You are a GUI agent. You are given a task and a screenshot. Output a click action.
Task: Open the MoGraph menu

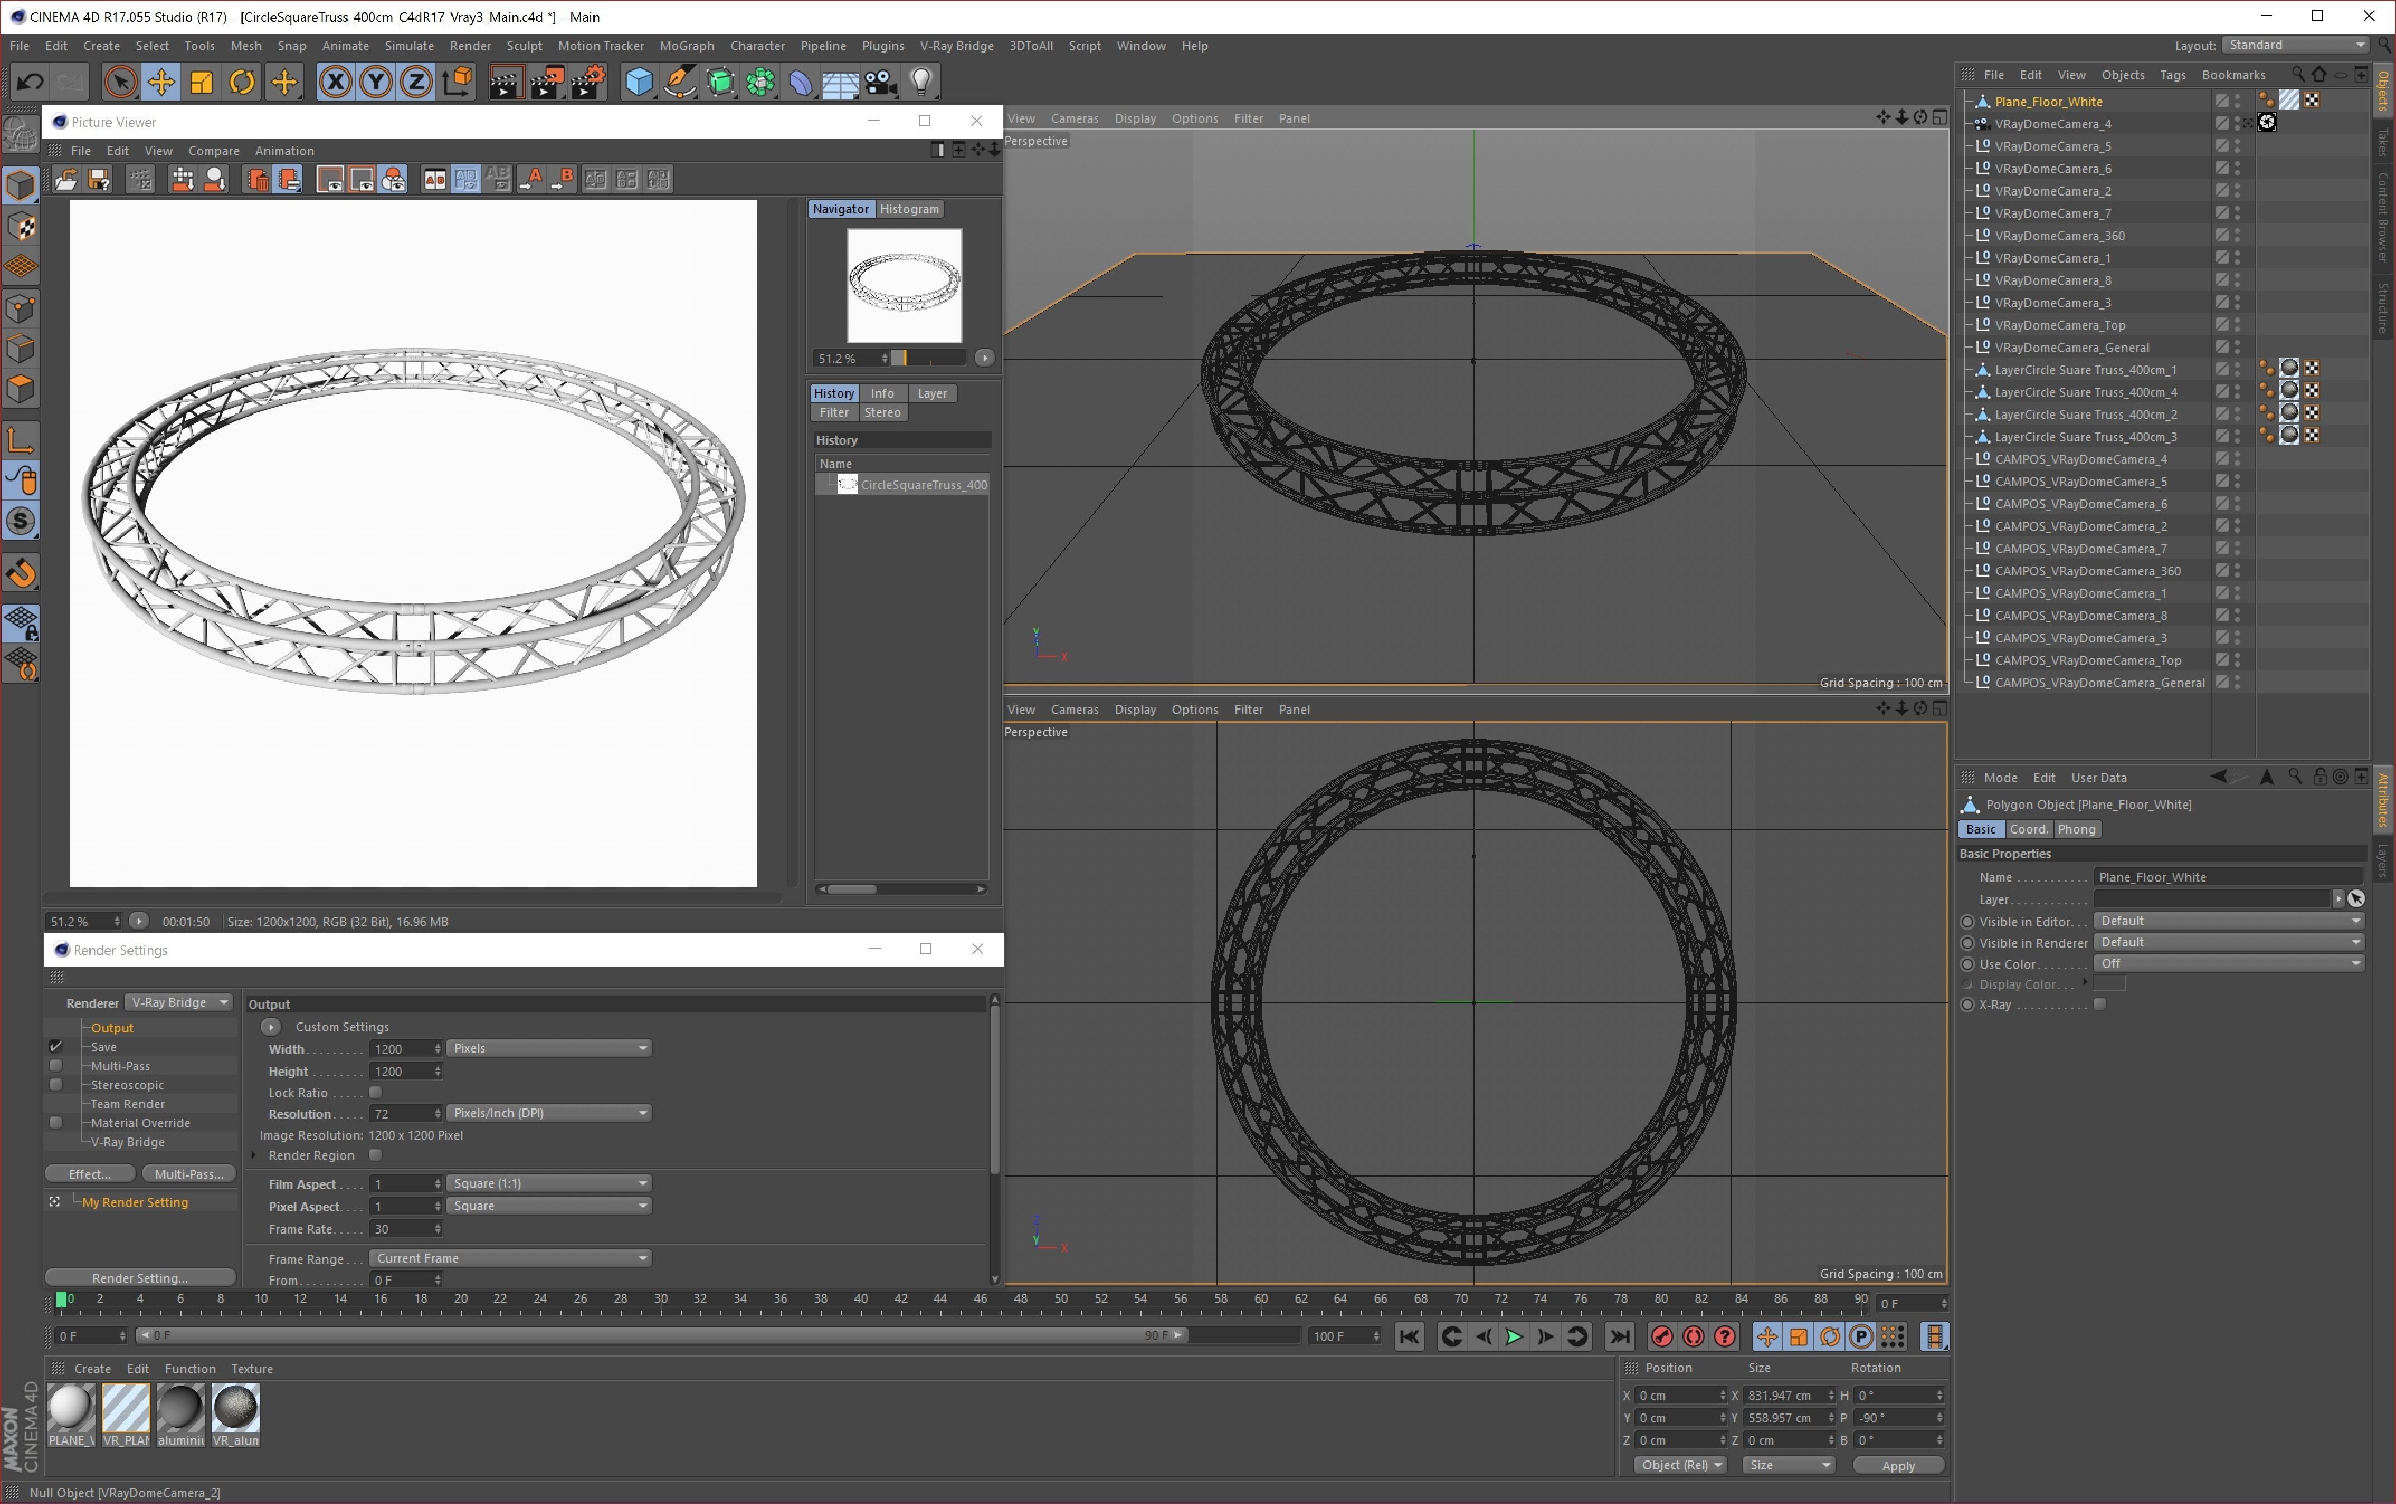(686, 46)
